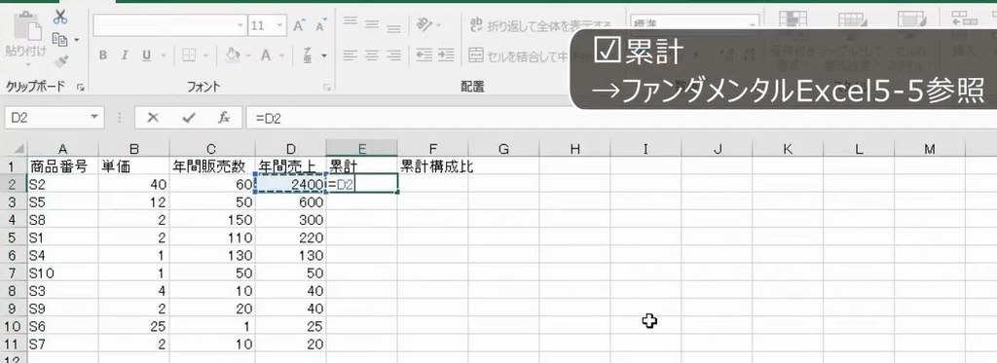Click the Align Left icon
The image size is (997, 363).
coord(351,55)
